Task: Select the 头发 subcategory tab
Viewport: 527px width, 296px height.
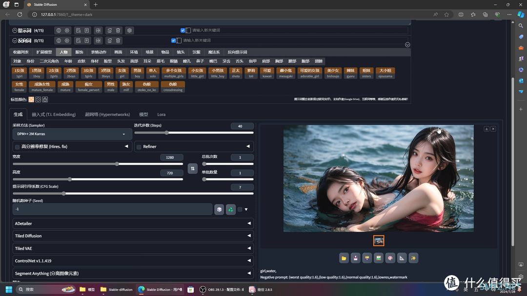Action: 121,61
